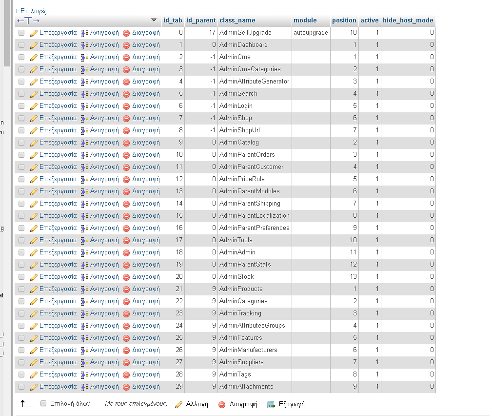This screenshot has height=416, width=492.
Task: Click the red delete icon for AdminShopUrl row
Action: (126, 131)
